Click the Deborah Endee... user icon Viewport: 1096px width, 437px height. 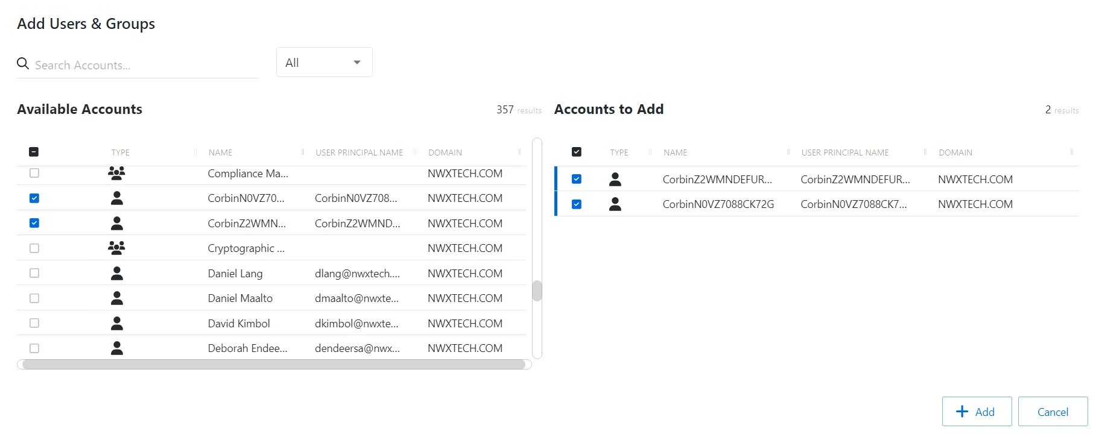(117, 348)
